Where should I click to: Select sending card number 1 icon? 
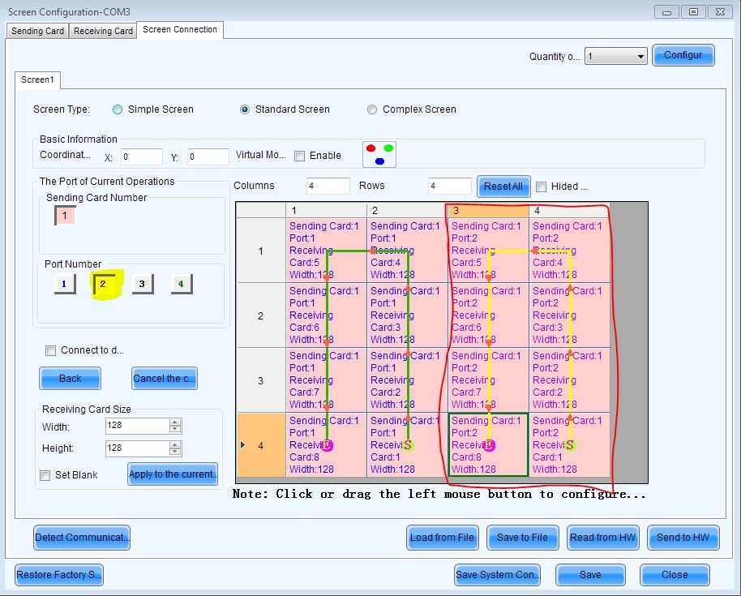coord(64,216)
